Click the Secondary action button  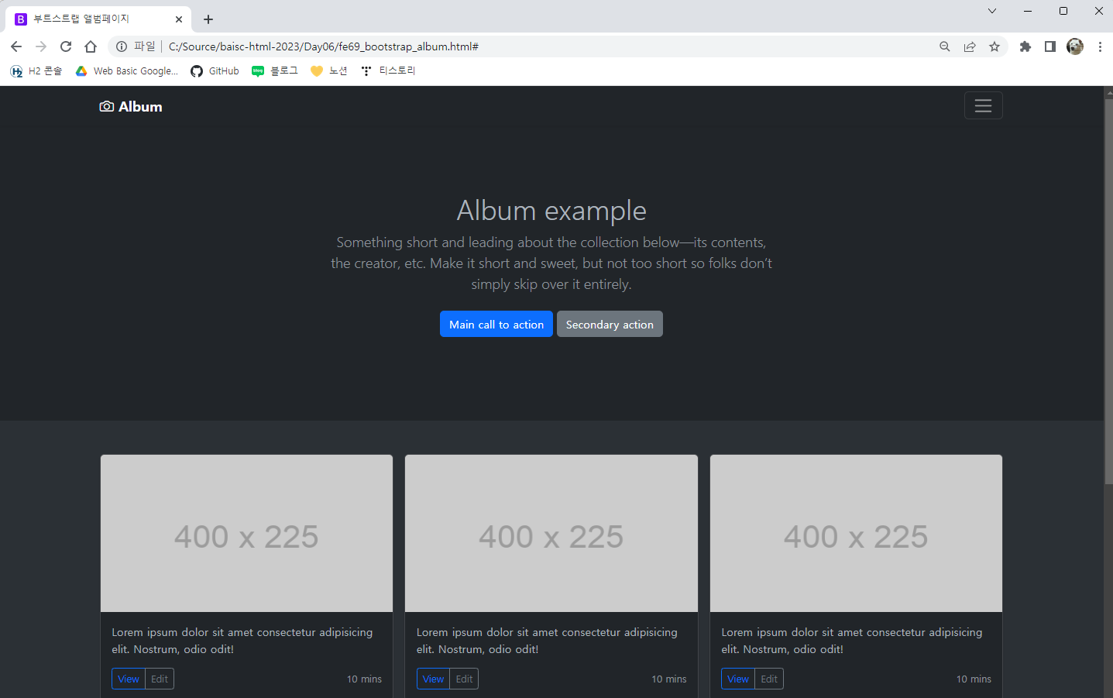[610, 325]
